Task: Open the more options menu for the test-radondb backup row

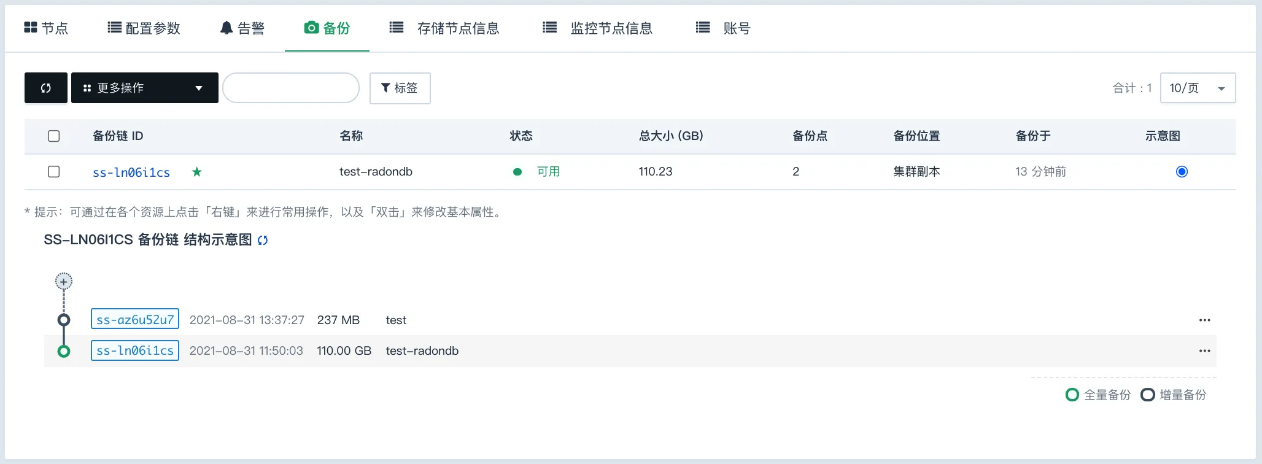Action: coord(1204,351)
